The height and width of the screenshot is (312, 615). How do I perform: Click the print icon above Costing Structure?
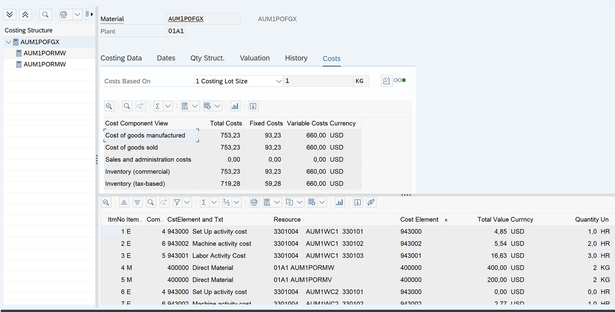pos(63,15)
